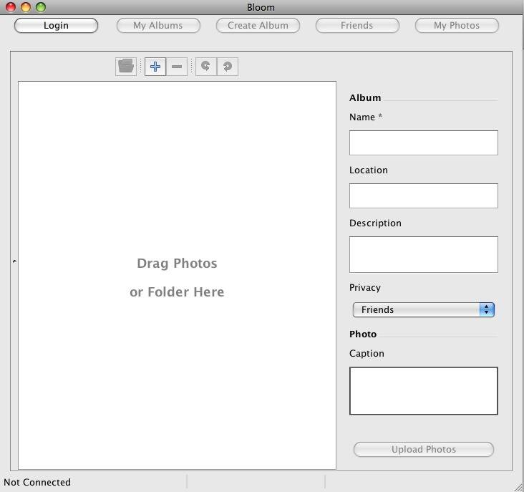
Task: Collapse side panel using small left-edge arrow
Action: [x=14, y=261]
